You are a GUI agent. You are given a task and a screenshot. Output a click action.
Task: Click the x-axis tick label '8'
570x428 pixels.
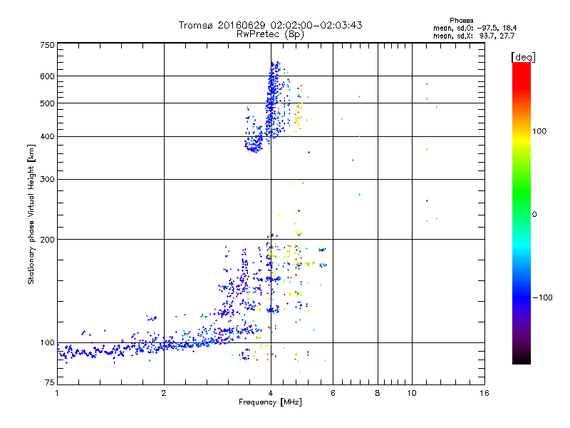[x=378, y=393]
